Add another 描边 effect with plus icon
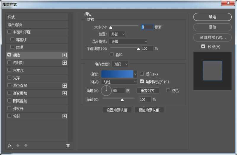This screenshot has height=155, width=237. click(65, 55)
